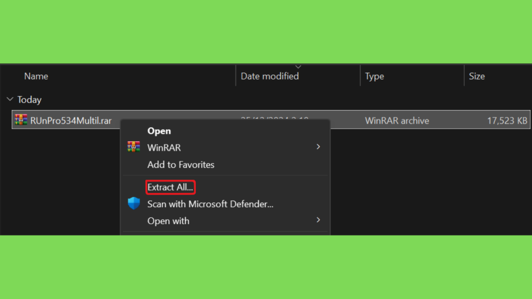This screenshot has height=299, width=532.
Task: Open the WinRAR menu entry
Action: (164, 148)
